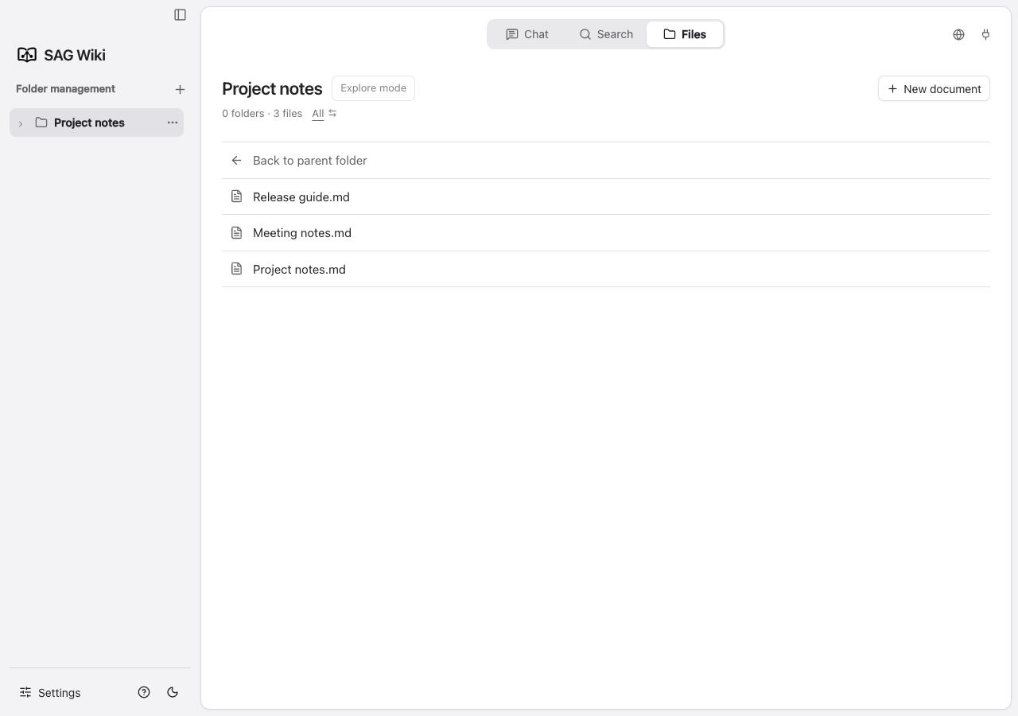Enable Explore mode
This screenshot has width=1018, height=716.
(373, 88)
